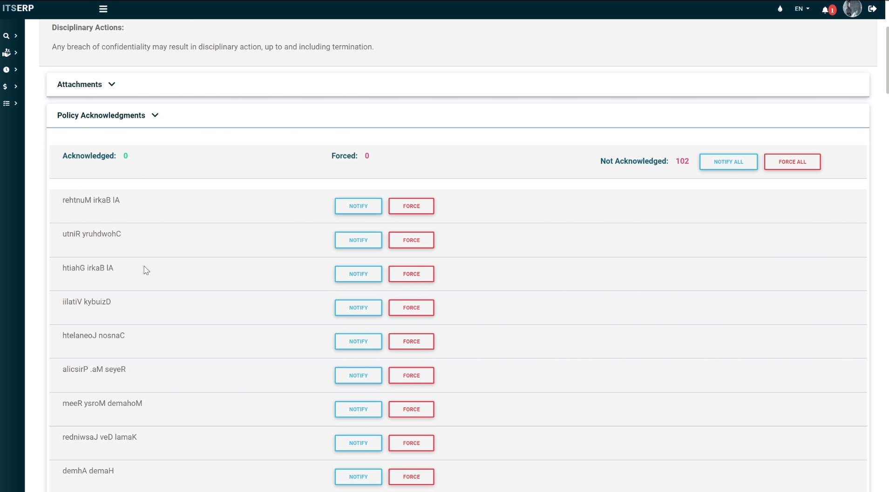Click the Force All button
Viewport: 889px width, 492px height.
[792, 162]
